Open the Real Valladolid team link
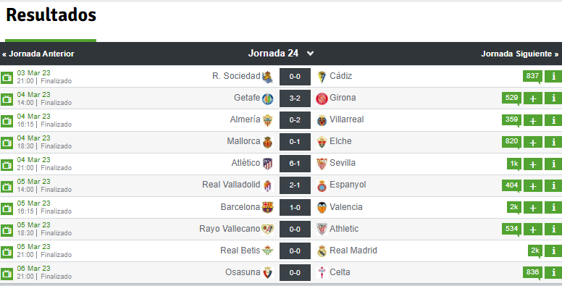The image size is (562, 286). pos(231,185)
